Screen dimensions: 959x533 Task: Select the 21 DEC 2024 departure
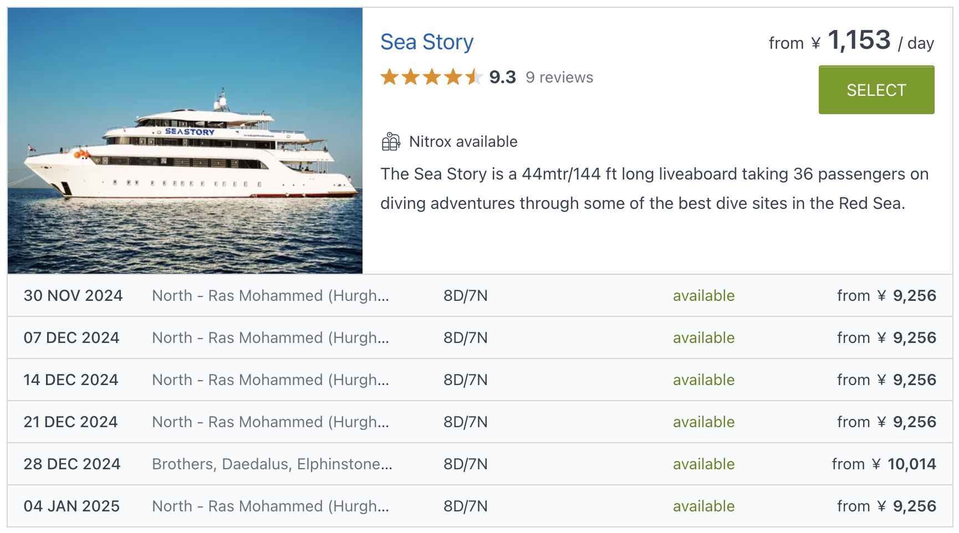tap(70, 422)
